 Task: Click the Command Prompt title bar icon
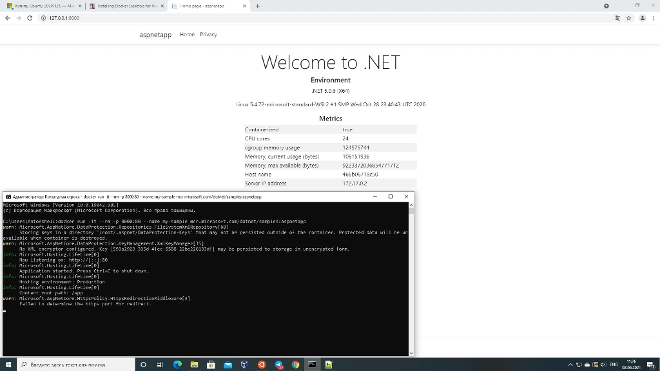tap(8, 196)
